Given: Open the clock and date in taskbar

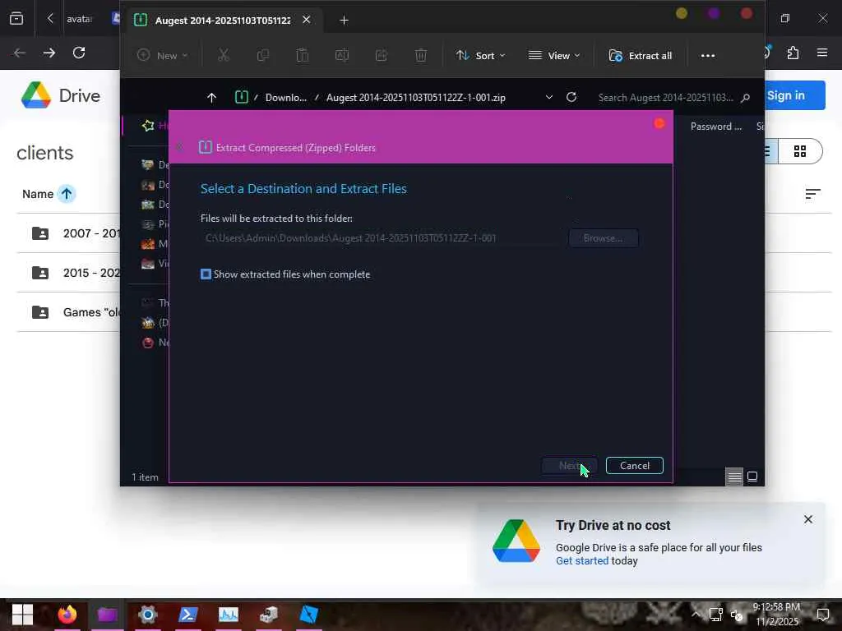Looking at the screenshot, I should point(776,615).
